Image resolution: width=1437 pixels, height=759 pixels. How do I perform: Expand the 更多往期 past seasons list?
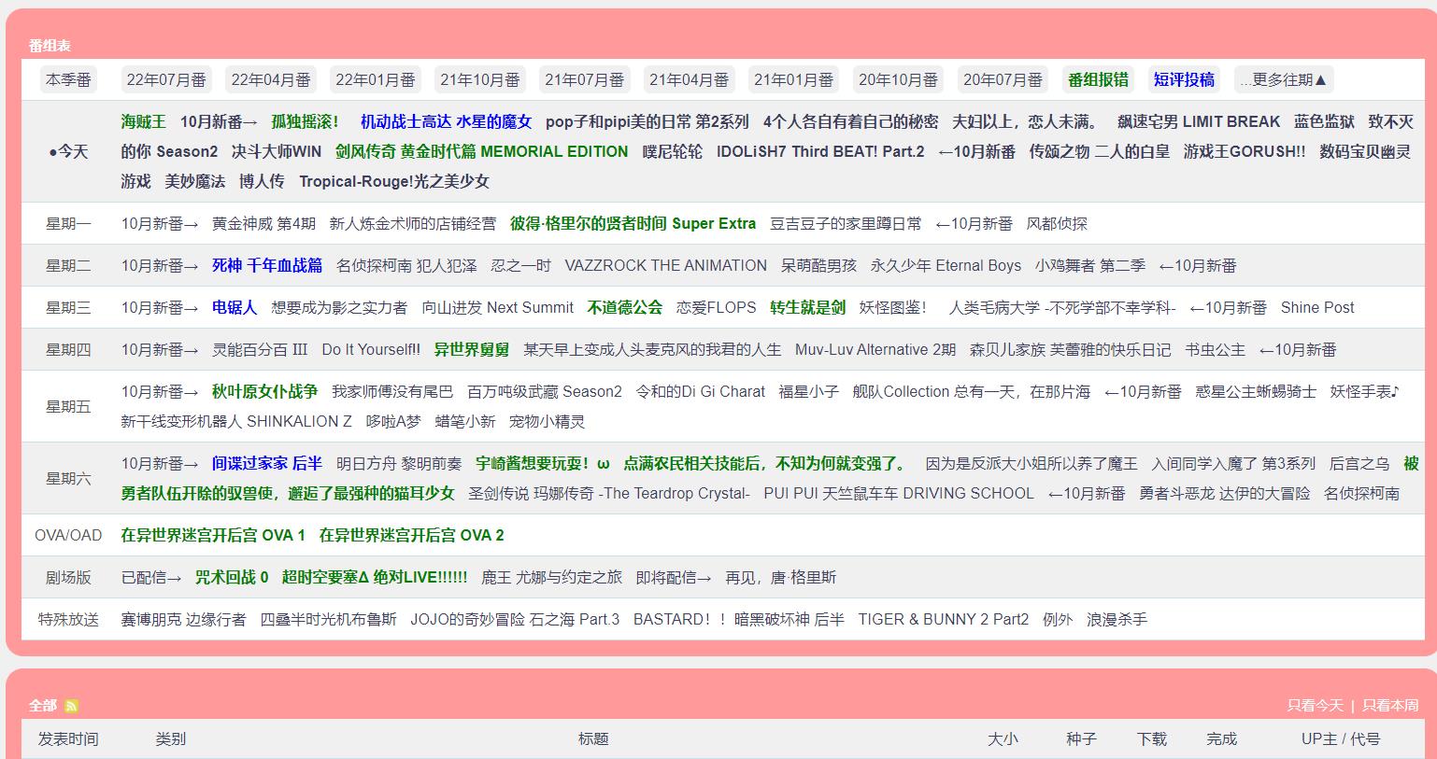pos(1284,79)
